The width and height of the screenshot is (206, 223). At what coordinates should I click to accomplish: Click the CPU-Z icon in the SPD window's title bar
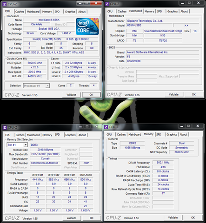[5, 127]
